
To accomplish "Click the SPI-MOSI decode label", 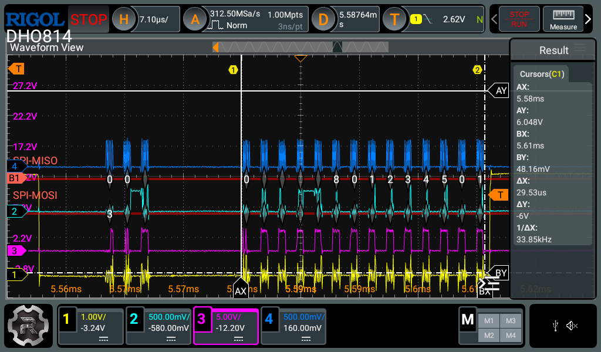I will pyautogui.click(x=35, y=195).
